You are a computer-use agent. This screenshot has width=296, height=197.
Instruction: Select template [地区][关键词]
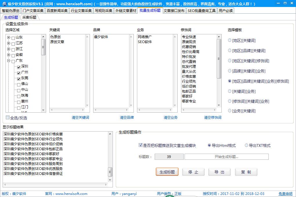pos(230,40)
